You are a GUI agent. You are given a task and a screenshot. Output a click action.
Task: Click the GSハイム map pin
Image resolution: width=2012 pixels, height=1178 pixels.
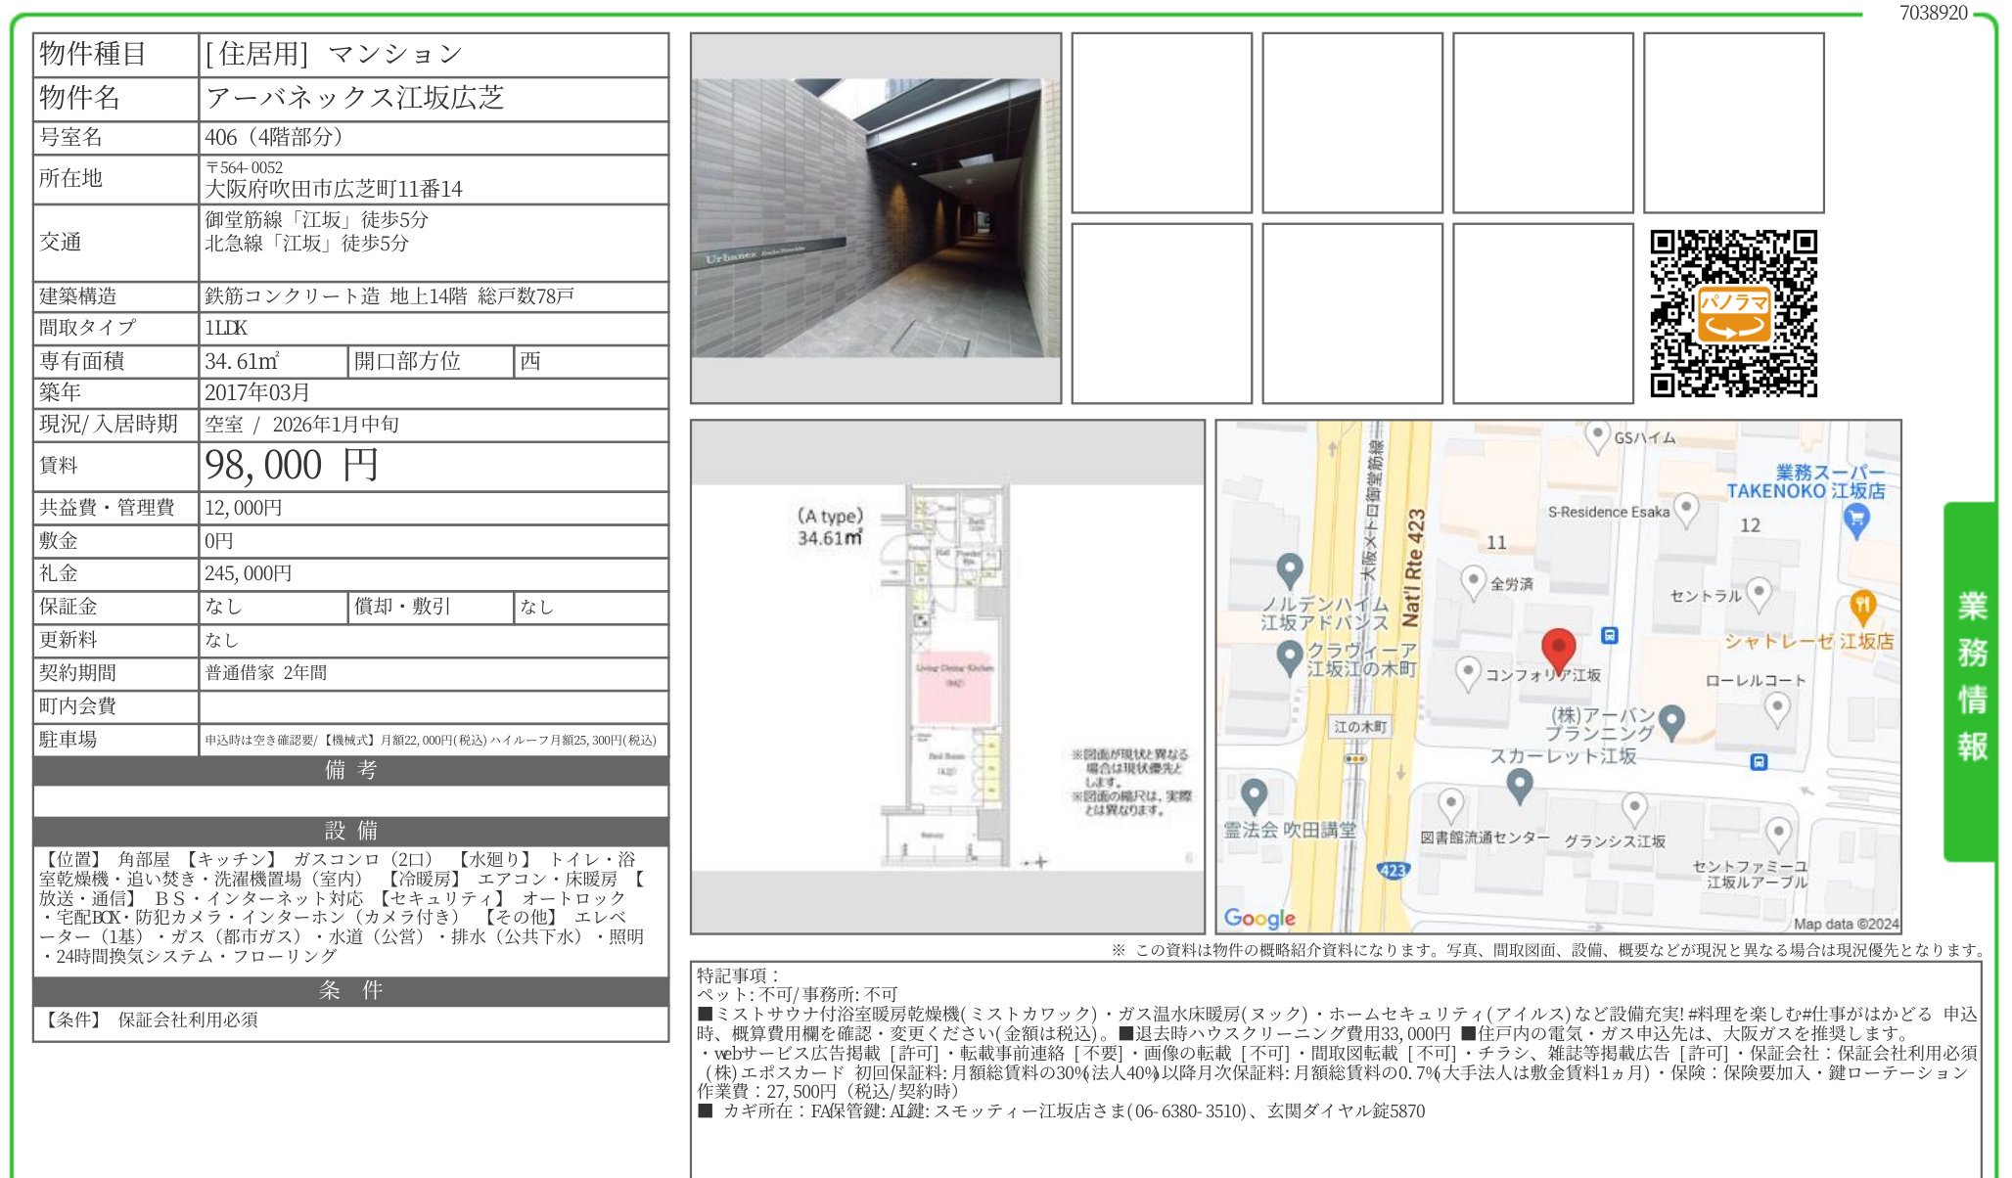[x=1597, y=435]
